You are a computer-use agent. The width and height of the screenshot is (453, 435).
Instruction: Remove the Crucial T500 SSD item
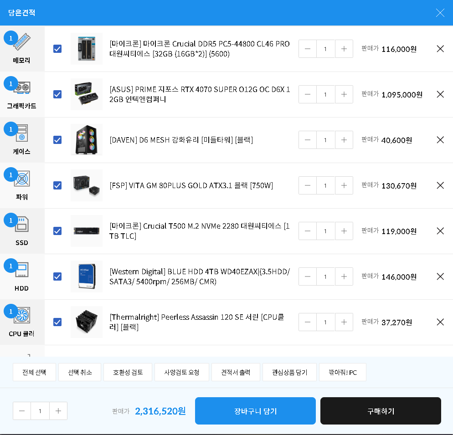click(x=440, y=231)
